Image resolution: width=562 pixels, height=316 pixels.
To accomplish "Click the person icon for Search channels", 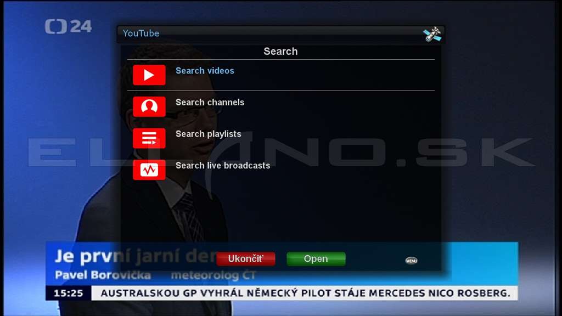I will [x=149, y=106].
